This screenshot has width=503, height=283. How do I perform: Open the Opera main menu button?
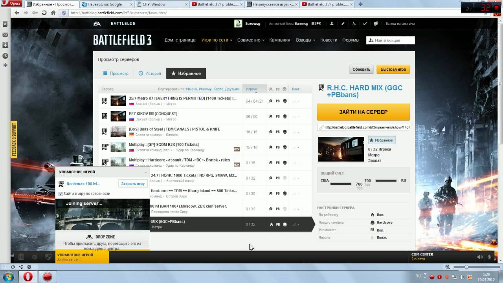tap(11, 4)
